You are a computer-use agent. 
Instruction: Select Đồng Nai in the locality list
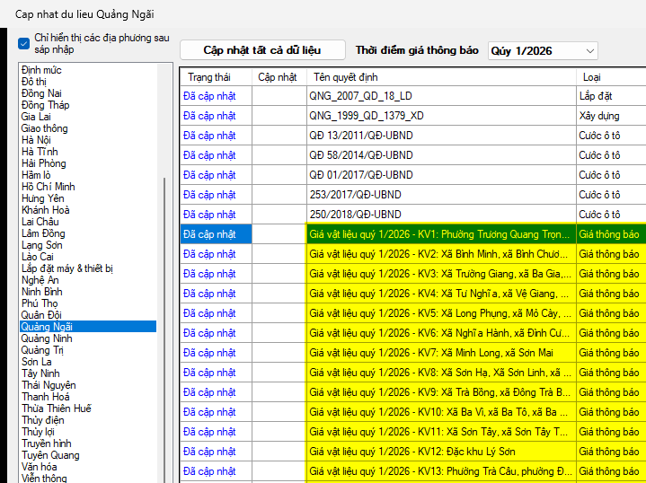pyautogui.click(x=41, y=93)
